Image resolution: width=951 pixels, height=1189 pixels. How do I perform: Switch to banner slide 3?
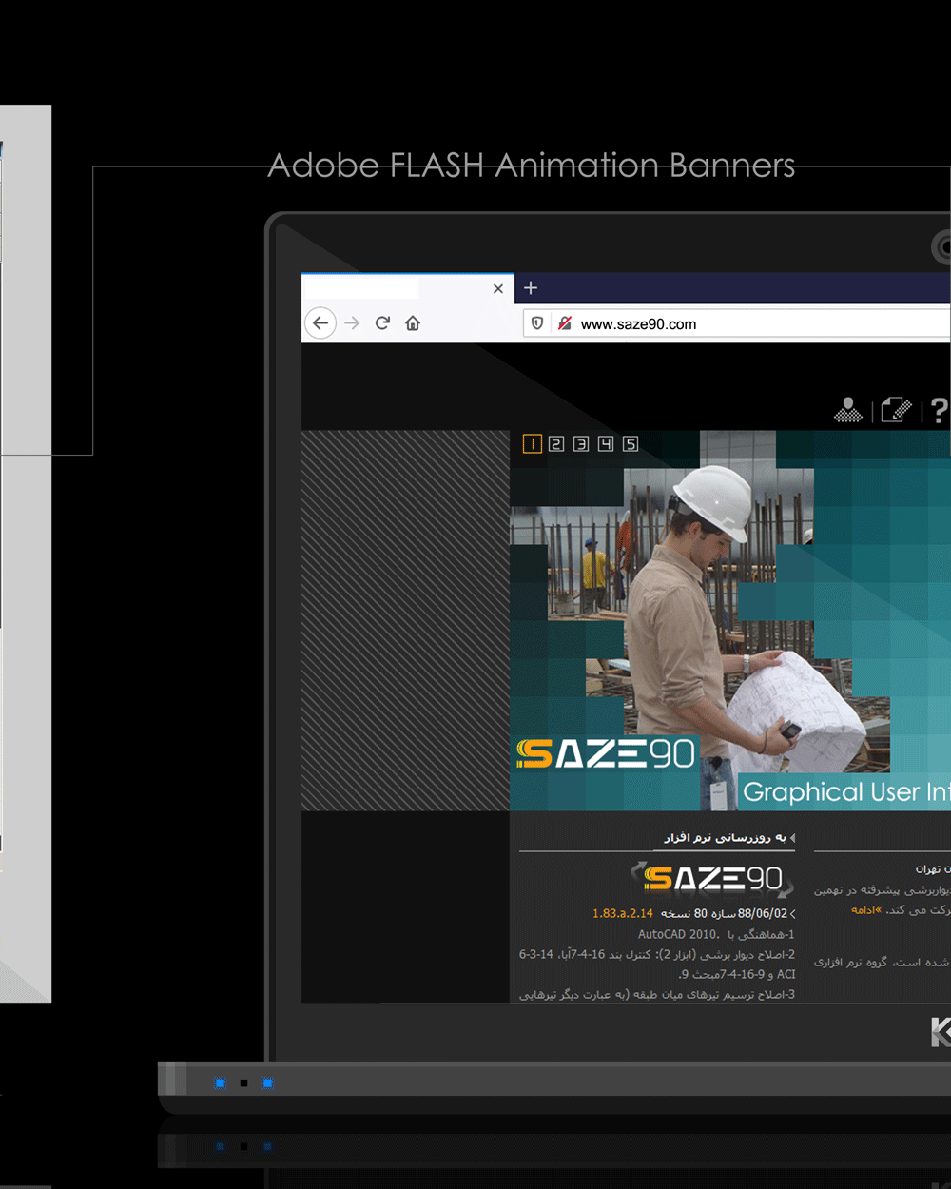[x=581, y=444]
